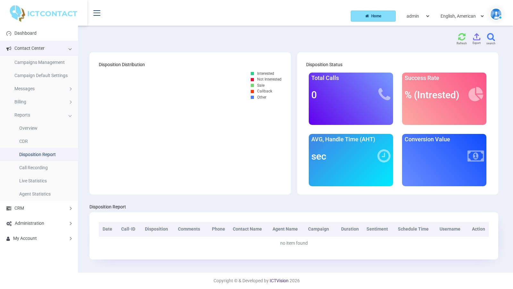Open the CDR report
Viewport: 513px width, 289px height.
click(23, 141)
